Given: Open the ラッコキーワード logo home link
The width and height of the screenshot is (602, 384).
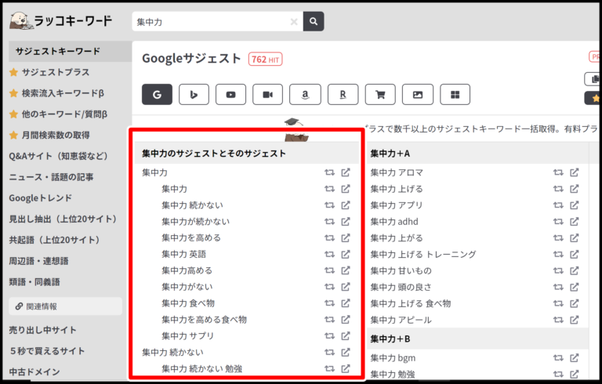Looking at the screenshot, I should (60, 20).
